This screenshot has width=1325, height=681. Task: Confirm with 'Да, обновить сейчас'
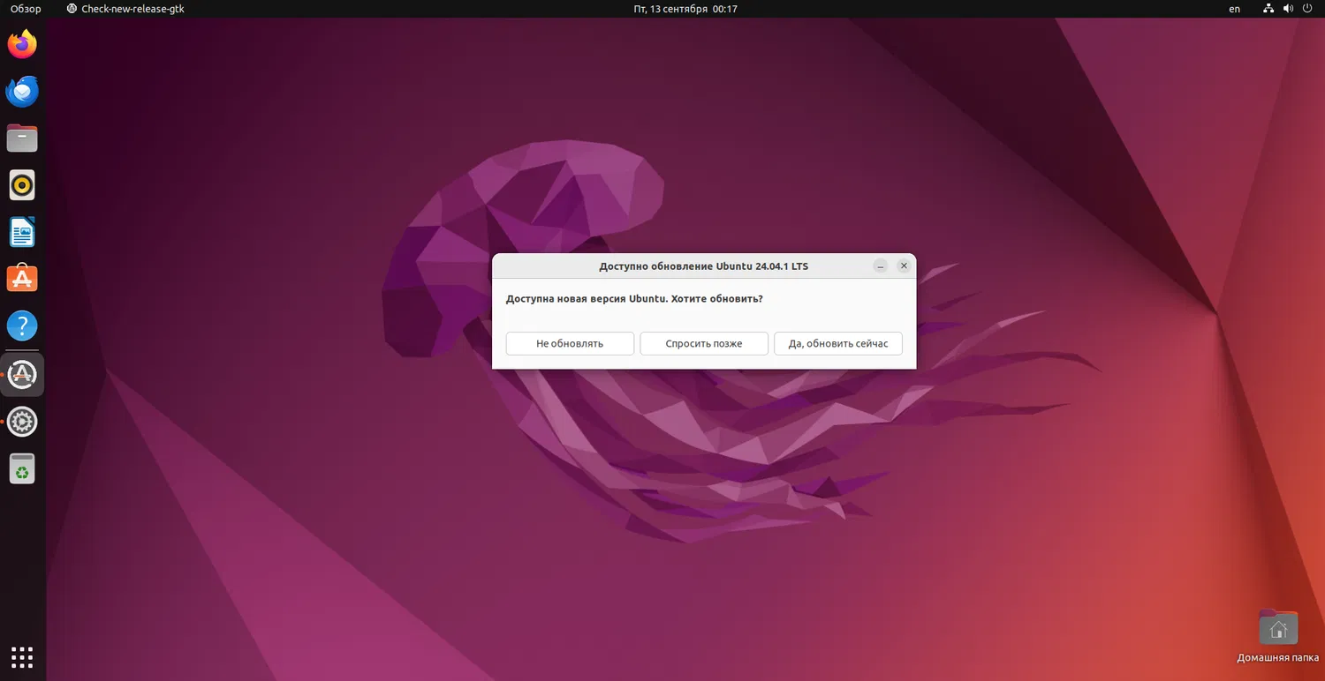click(x=838, y=343)
